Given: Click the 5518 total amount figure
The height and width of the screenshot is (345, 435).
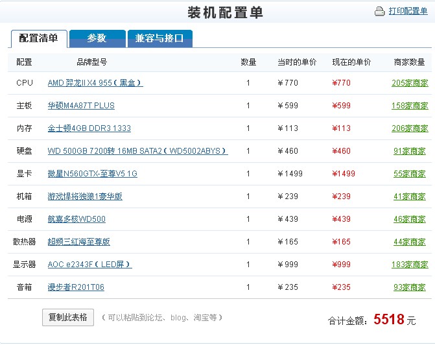Looking at the screenshot, I should [389, 319].
